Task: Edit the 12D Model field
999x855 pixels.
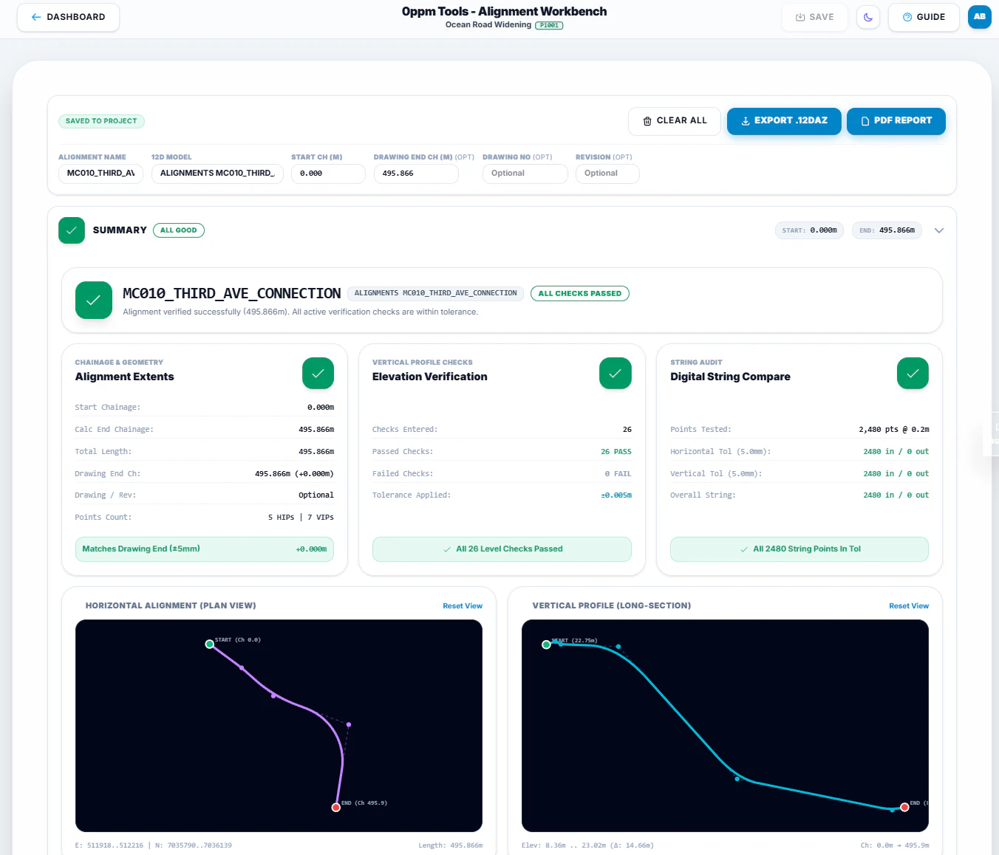Action: [x=217, y=174]
